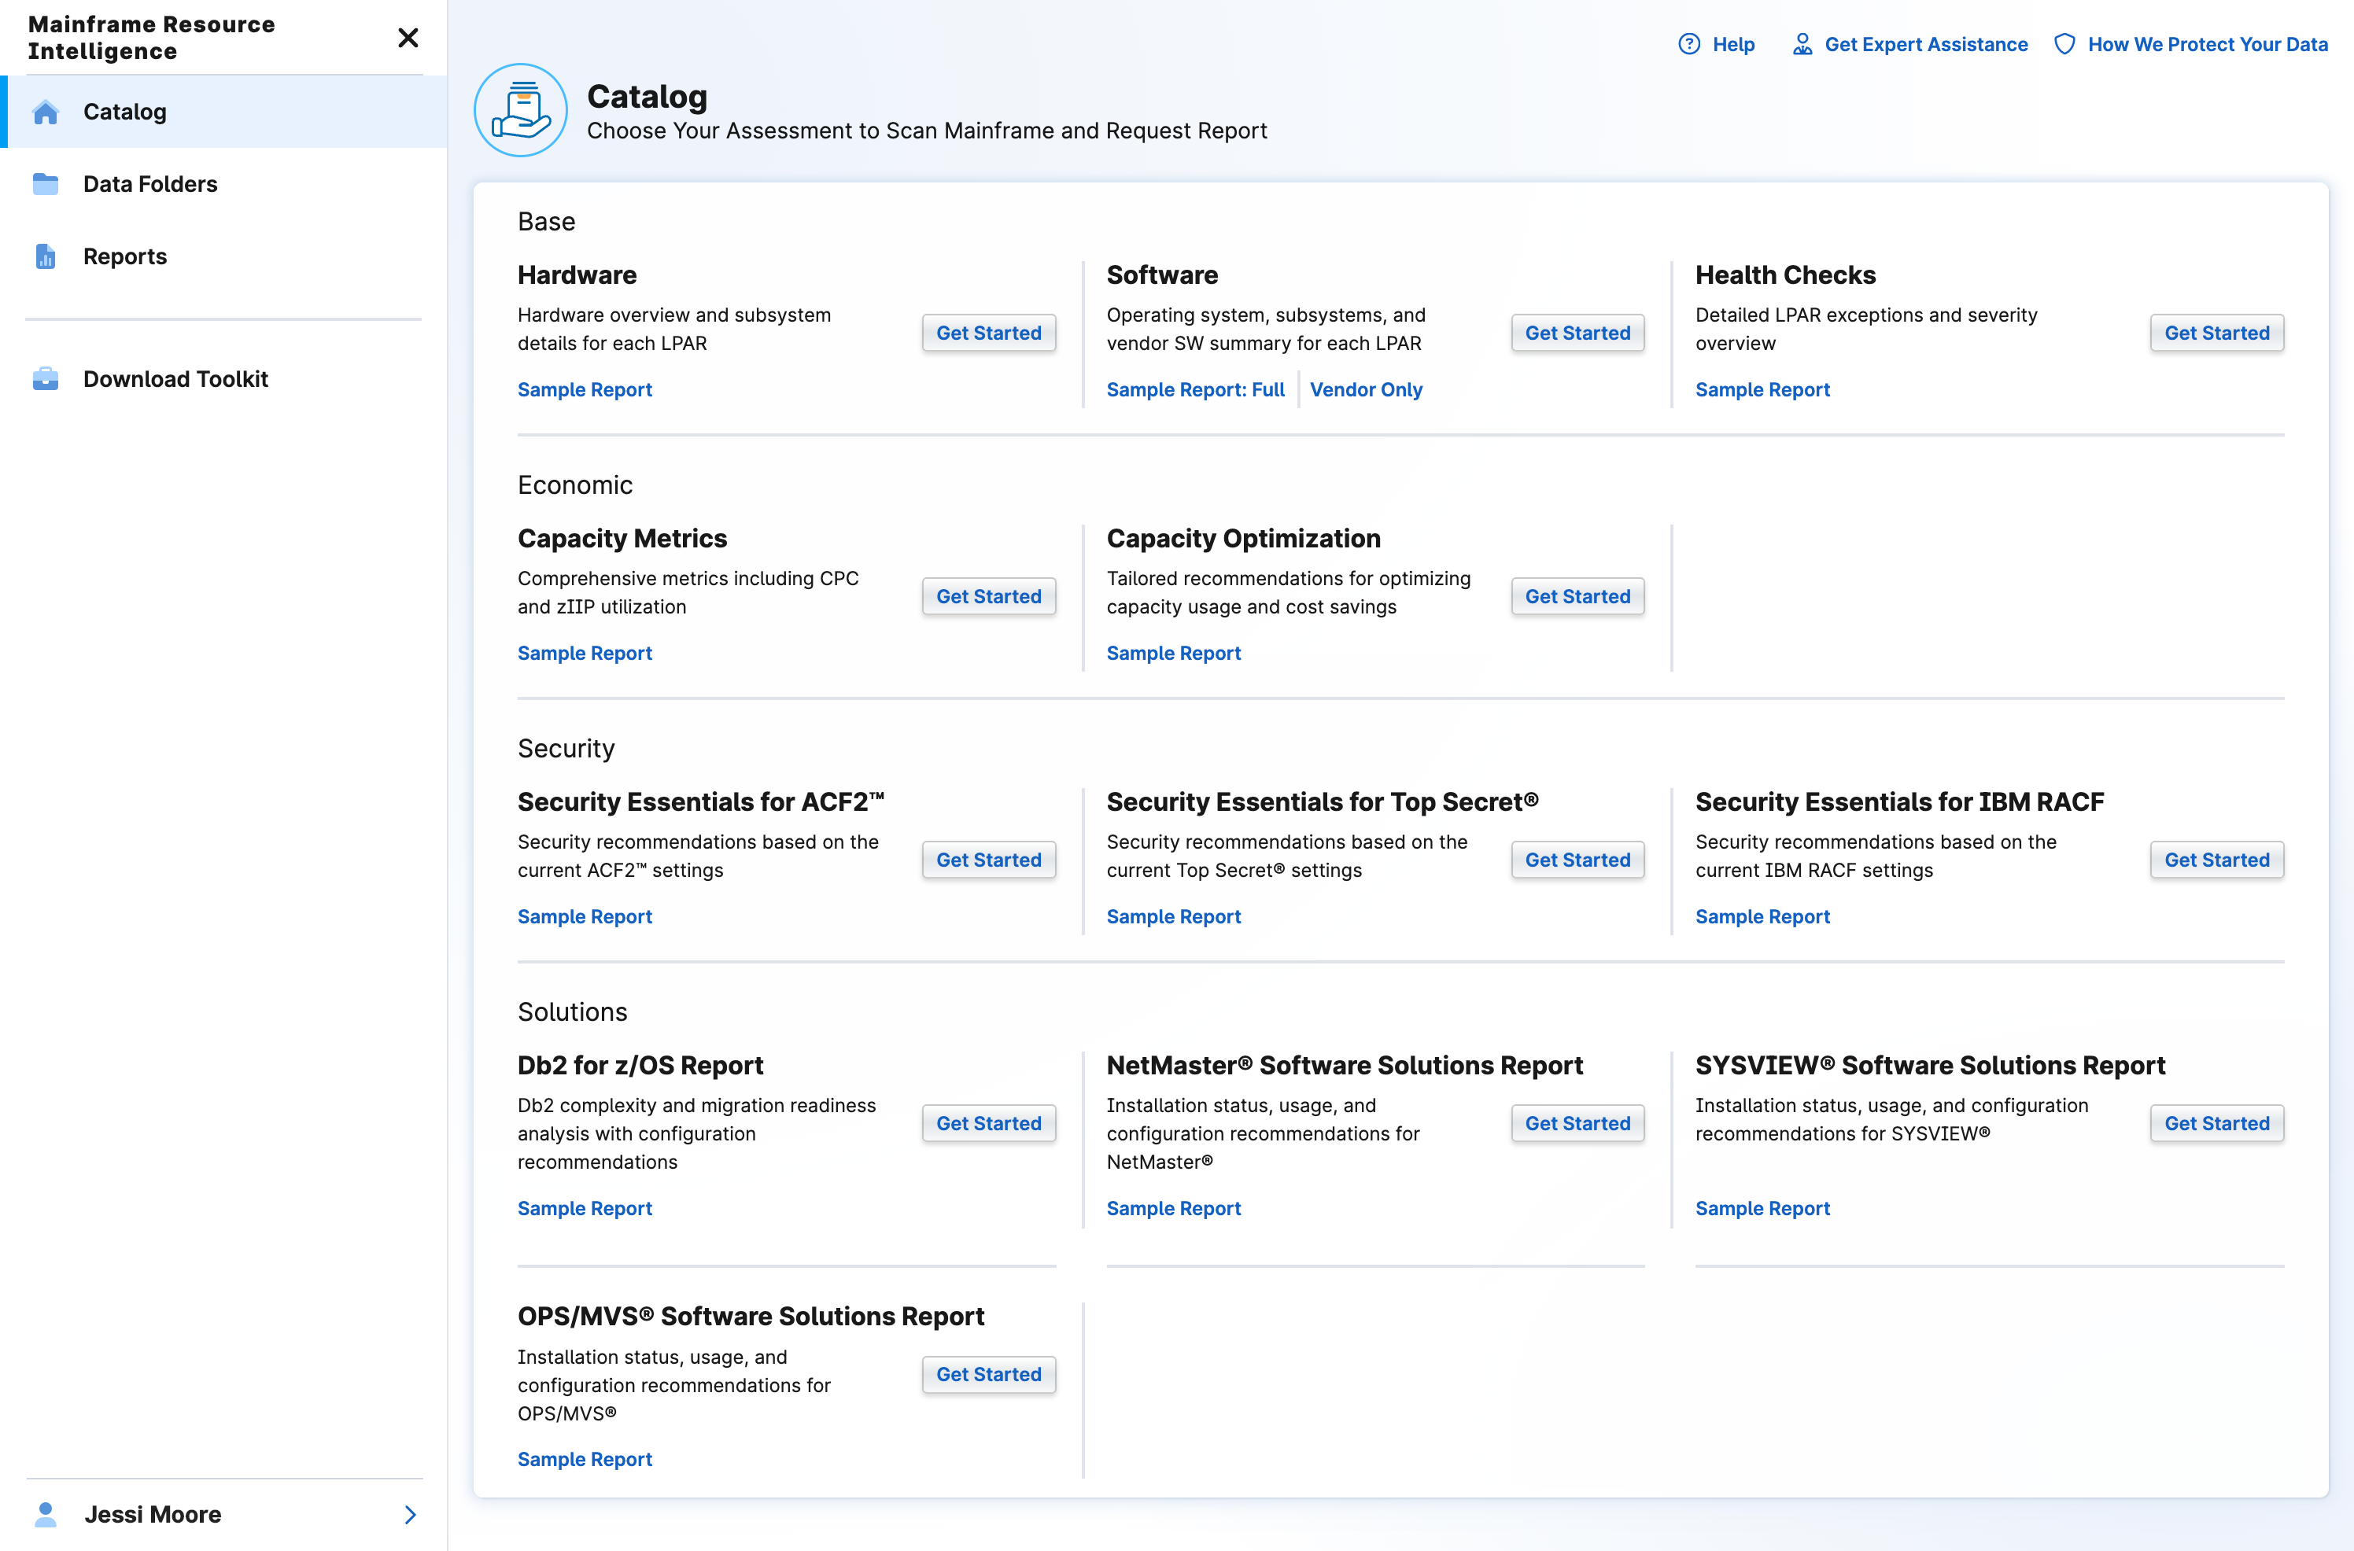
Task: Open the Software Vendor Only sample link
Action: click(x=1366, y=390)
